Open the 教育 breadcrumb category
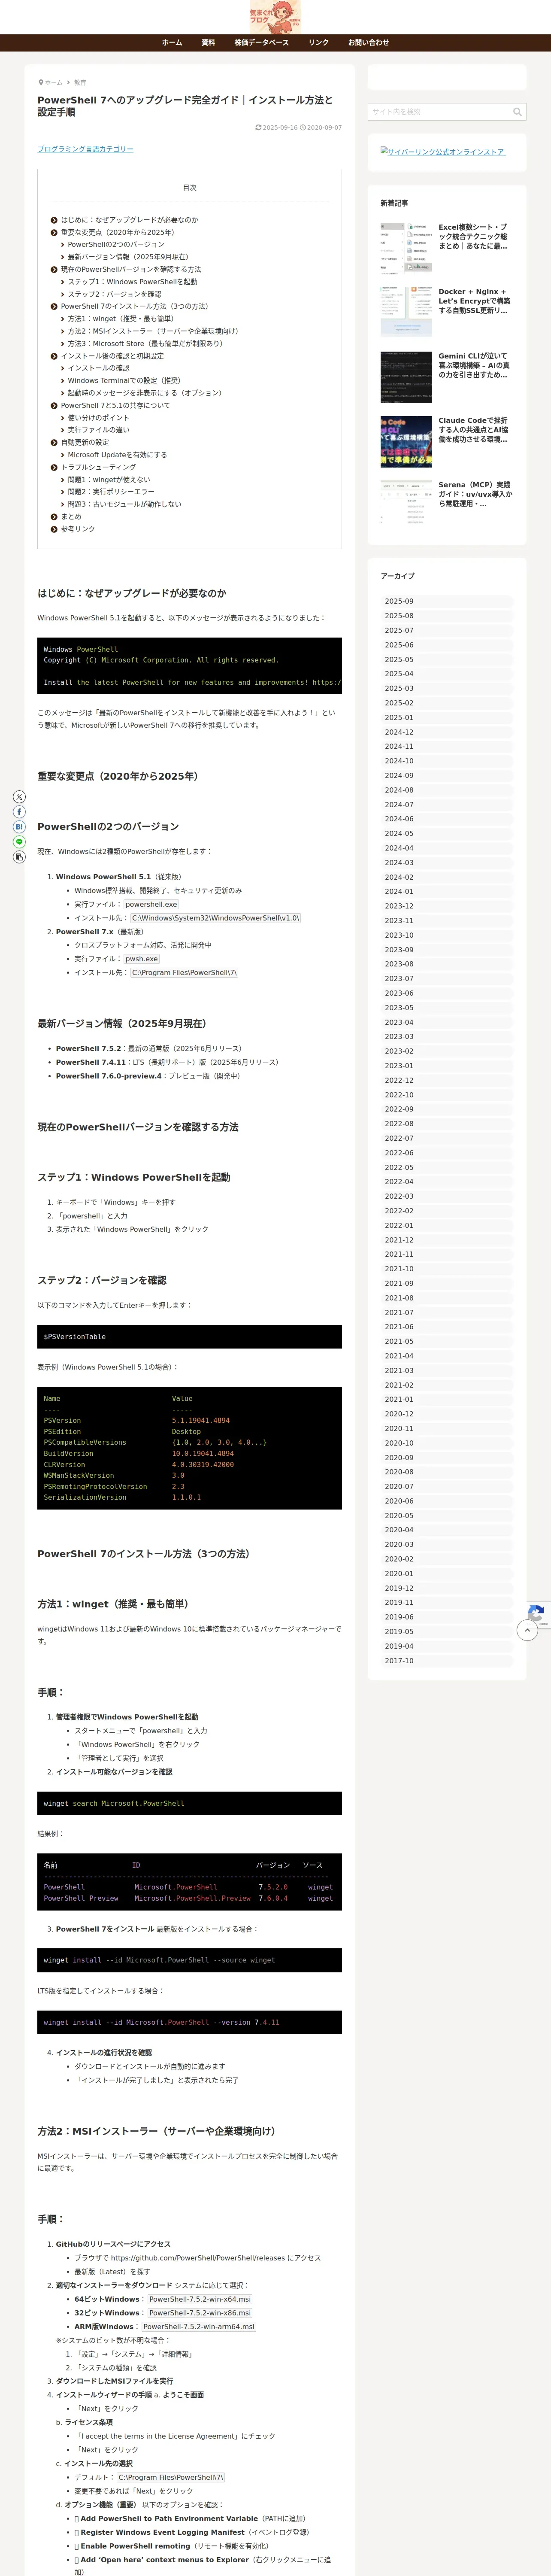 click(x=80, y=83)
